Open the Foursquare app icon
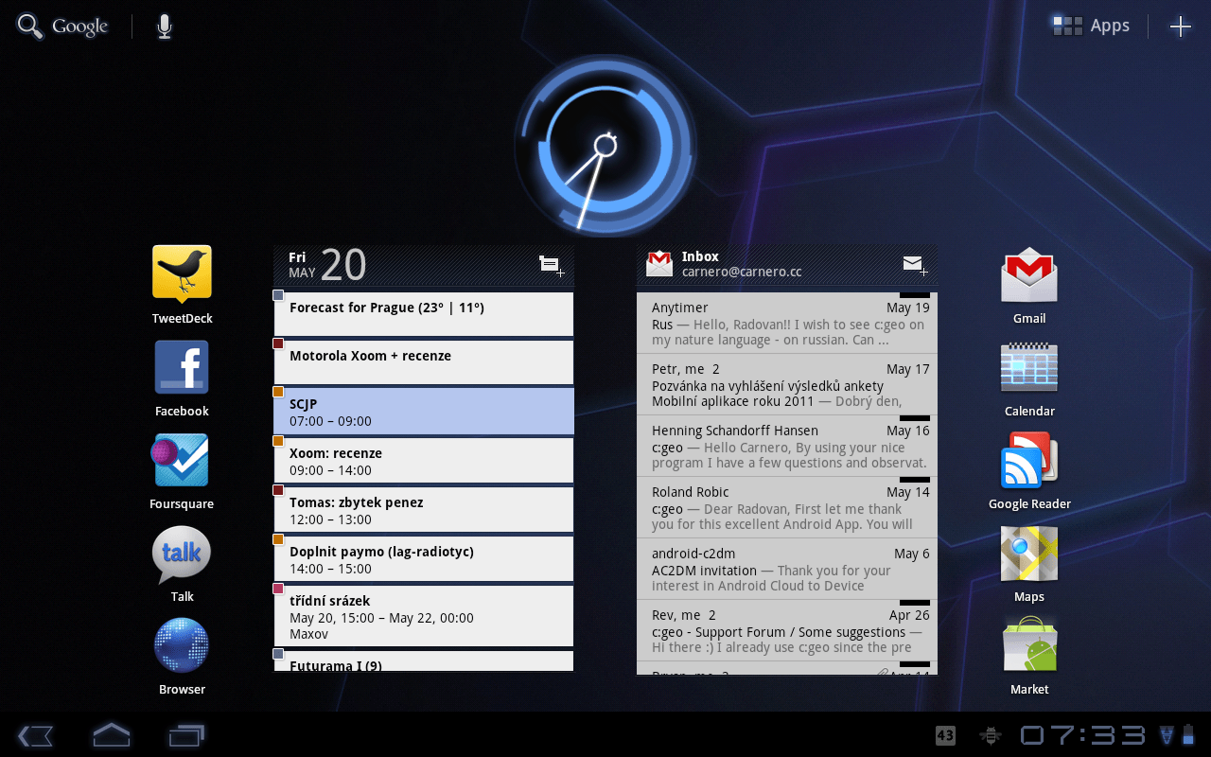The width and height of the screenshot is (1211, 757). [x=181, y=460]
